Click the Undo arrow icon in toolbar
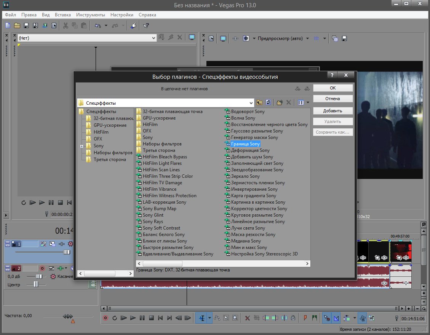The width and height of the screenshot is (430, 335). coord(98,26)
